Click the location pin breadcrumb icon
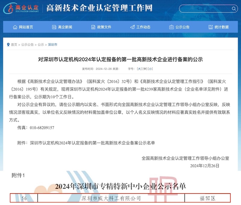241x205 pixels. (x=8, y=45)
